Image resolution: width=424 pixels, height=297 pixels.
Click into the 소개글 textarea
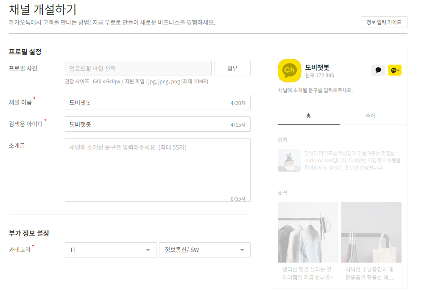tap(158, 170)
